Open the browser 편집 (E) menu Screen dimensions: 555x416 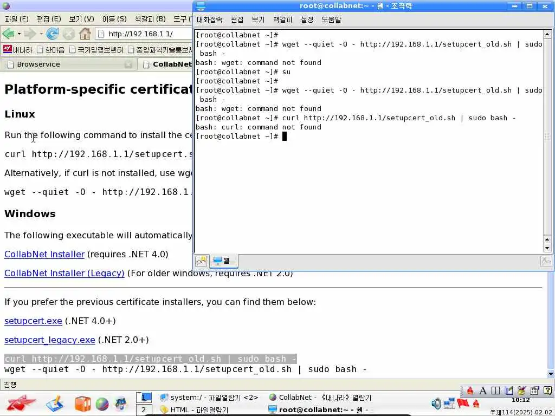pyautogui.click(x=49, y=19)
